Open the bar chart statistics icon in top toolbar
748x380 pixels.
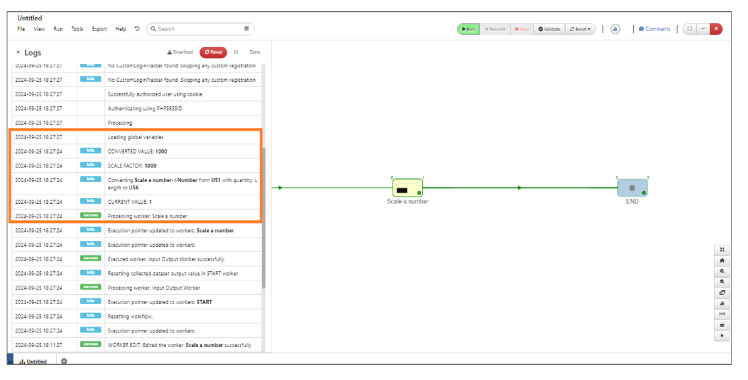tap(615, 29)
